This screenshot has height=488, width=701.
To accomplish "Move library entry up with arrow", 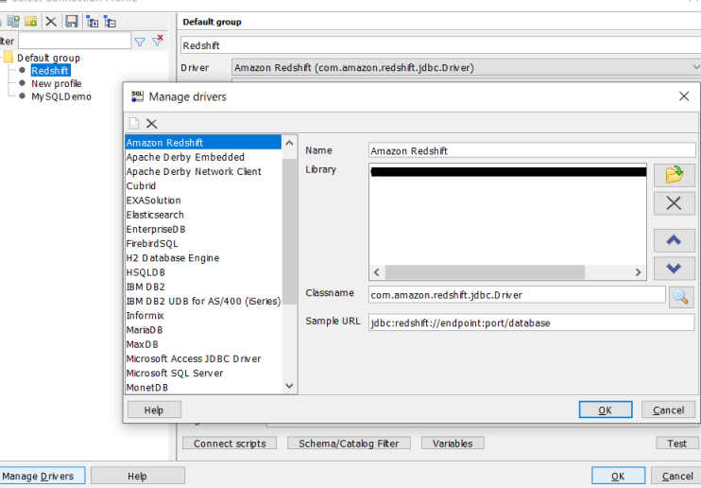I will point(674,239).
